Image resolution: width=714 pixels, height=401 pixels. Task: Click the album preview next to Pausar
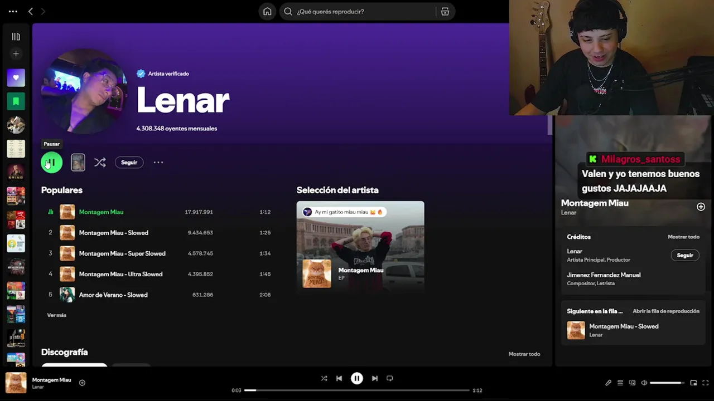(78, 162)
